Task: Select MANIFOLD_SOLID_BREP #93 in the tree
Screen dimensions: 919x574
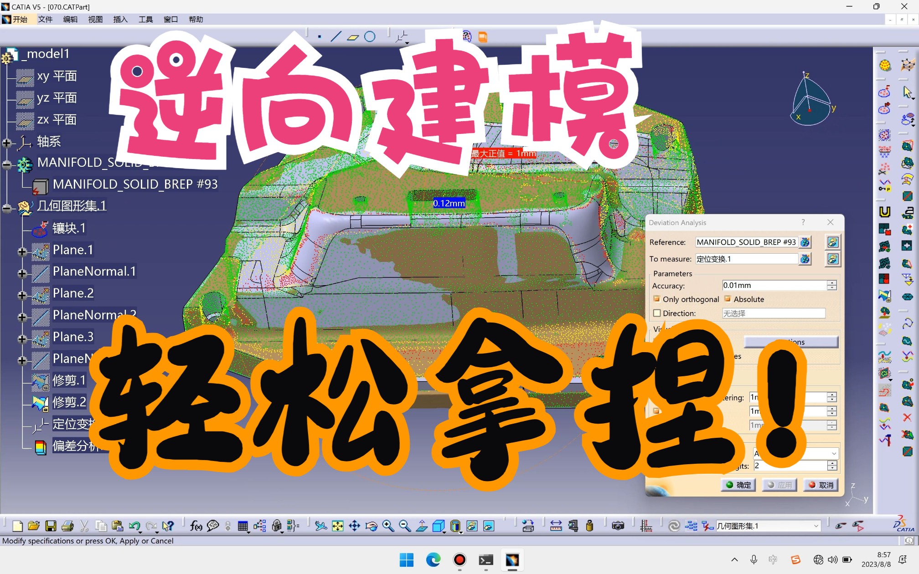Action: (135, 184)
